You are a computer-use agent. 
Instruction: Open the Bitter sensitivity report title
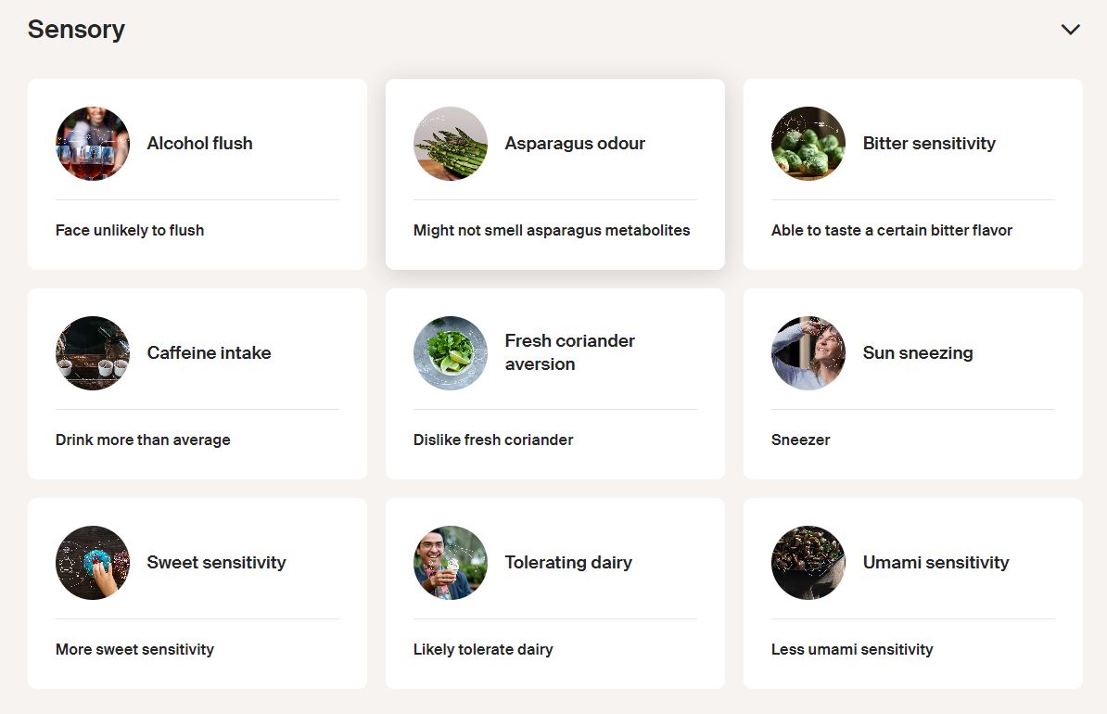929,144
